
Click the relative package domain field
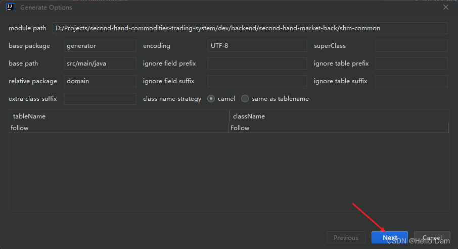[x=100, y=81]
